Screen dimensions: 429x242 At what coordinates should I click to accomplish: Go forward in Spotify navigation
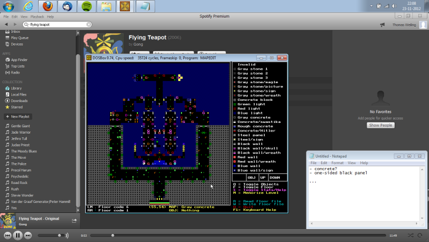pos(15,24)
